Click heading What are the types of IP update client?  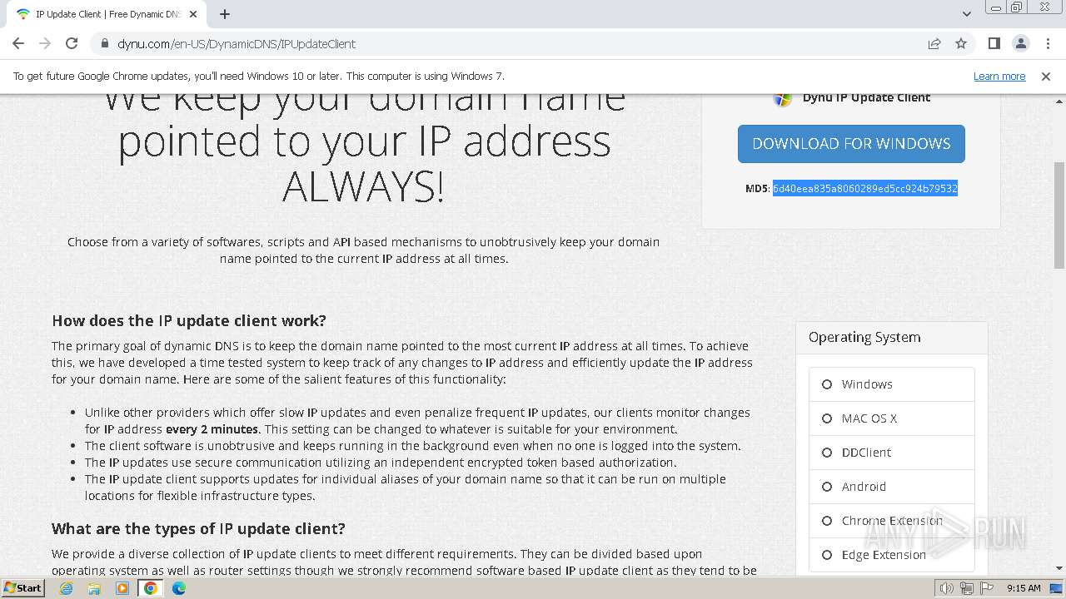tap(198, 529)
